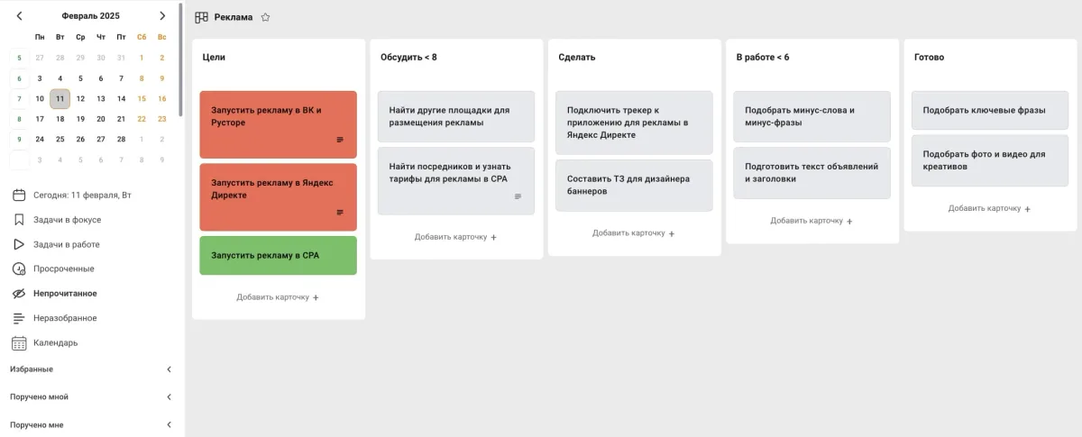Expand the Избранные section
This screenshot has height=437, width=1082.
point(169,369)
